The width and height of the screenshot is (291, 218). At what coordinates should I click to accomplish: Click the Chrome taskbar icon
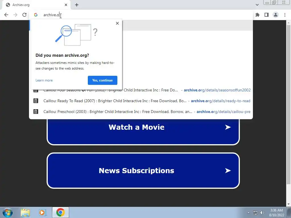61,212
